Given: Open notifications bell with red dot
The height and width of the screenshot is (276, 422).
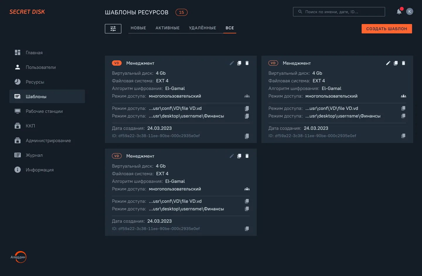Looking at the screenshot, I should [x=399, y=11].
